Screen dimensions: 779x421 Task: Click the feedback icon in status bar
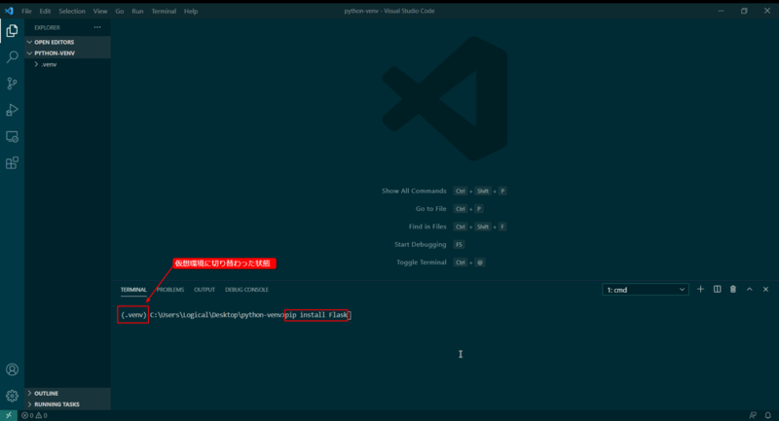(753, 415)
